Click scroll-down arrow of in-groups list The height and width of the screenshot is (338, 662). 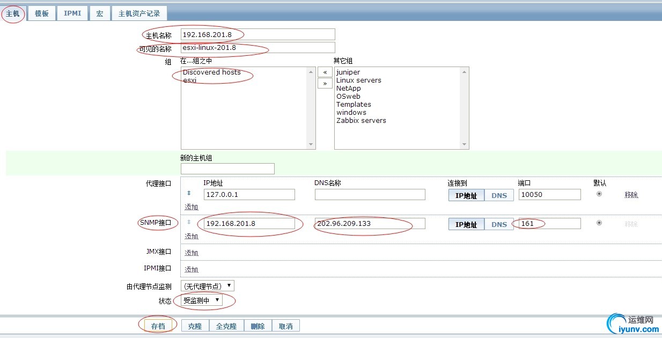pos(311,144)
